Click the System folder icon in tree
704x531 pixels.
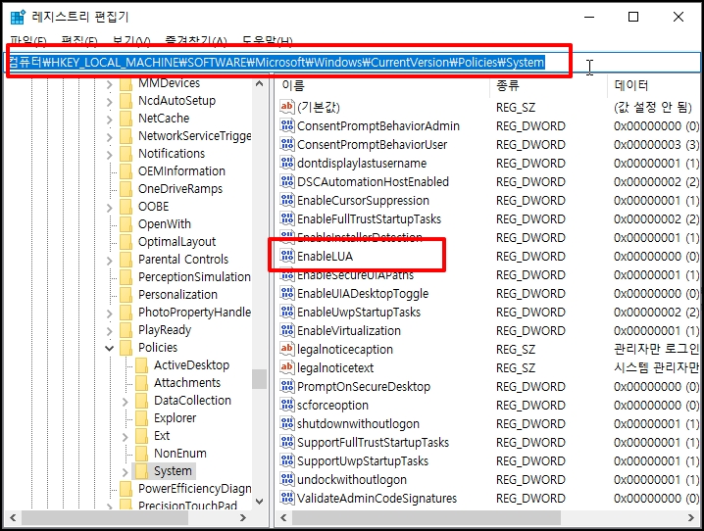[142, 471]
